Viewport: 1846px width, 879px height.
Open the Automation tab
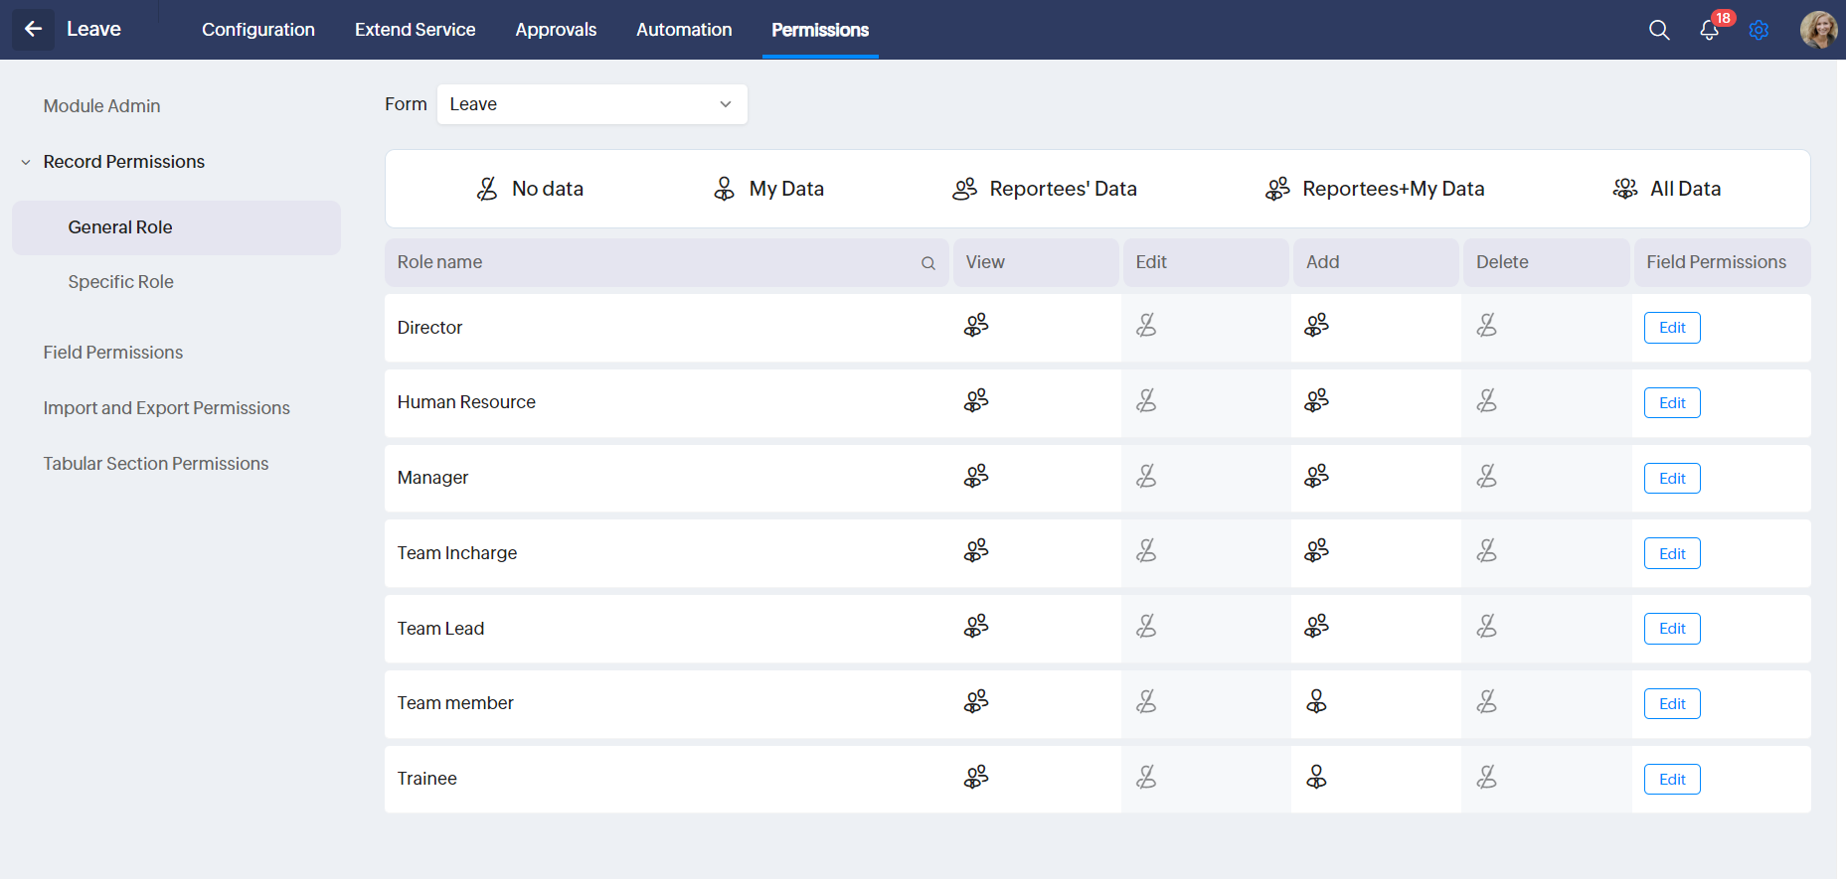[684, 30]
